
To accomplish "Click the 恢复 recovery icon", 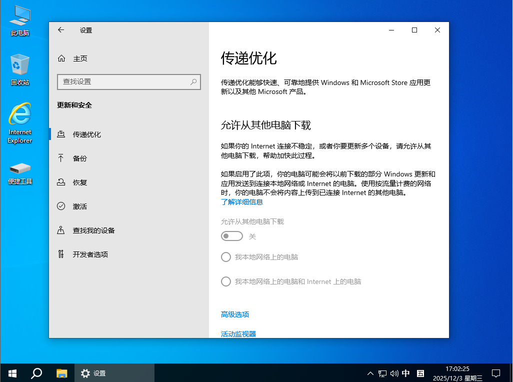I will click(61, 182).
